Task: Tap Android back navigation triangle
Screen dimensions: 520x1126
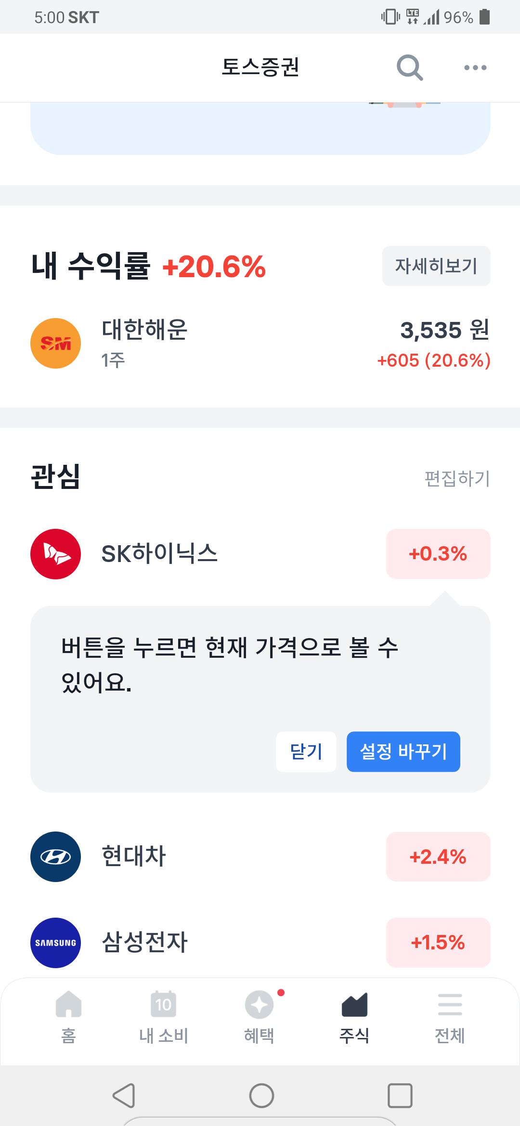Action: tap(124, 1096)
